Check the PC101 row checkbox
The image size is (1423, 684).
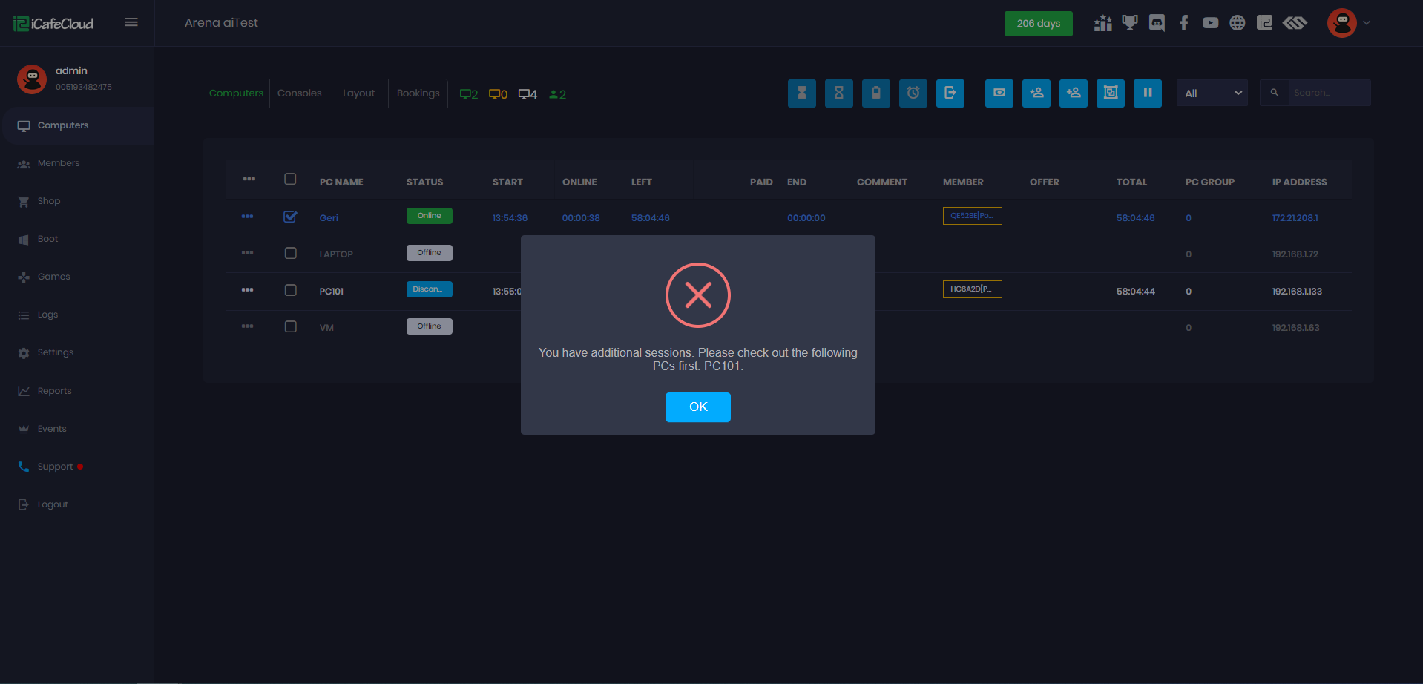[x=290, y=290]
